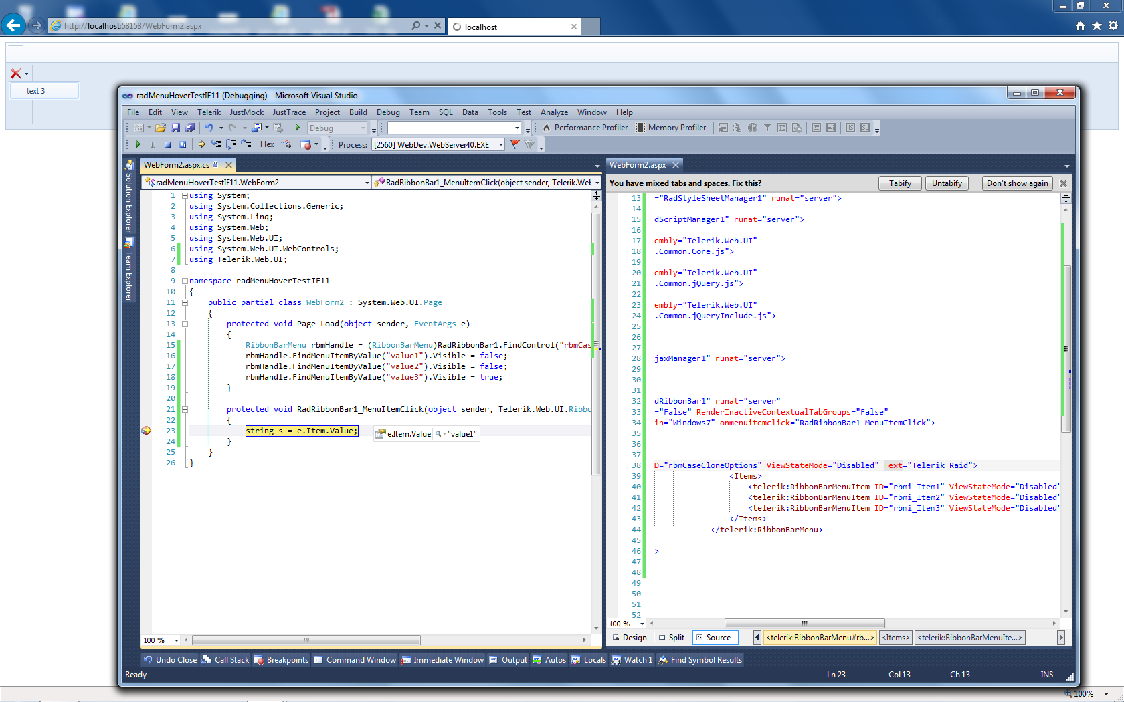The image size is (1124, 702).
Task: Open file with the Open File toolbar icon
Action: click(x=160, y=128)
